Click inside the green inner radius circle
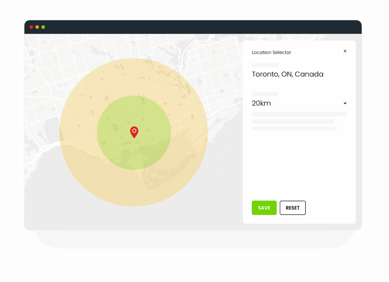 click(x=149, y=149)
